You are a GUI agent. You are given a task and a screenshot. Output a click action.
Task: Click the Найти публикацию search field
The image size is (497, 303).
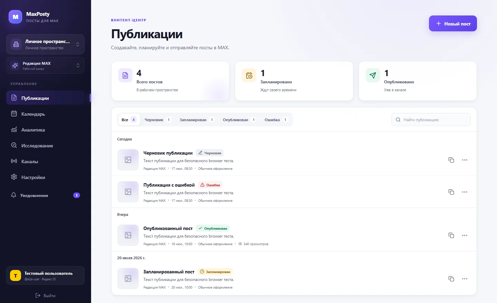431,119
